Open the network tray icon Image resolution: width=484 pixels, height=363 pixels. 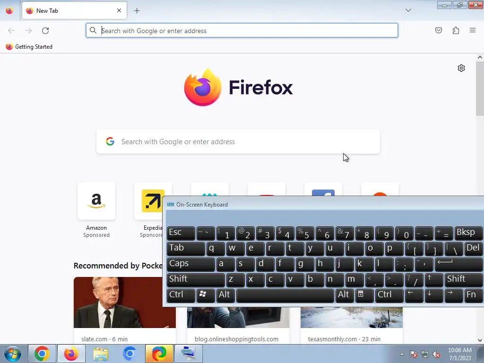(x=425, y=354)
